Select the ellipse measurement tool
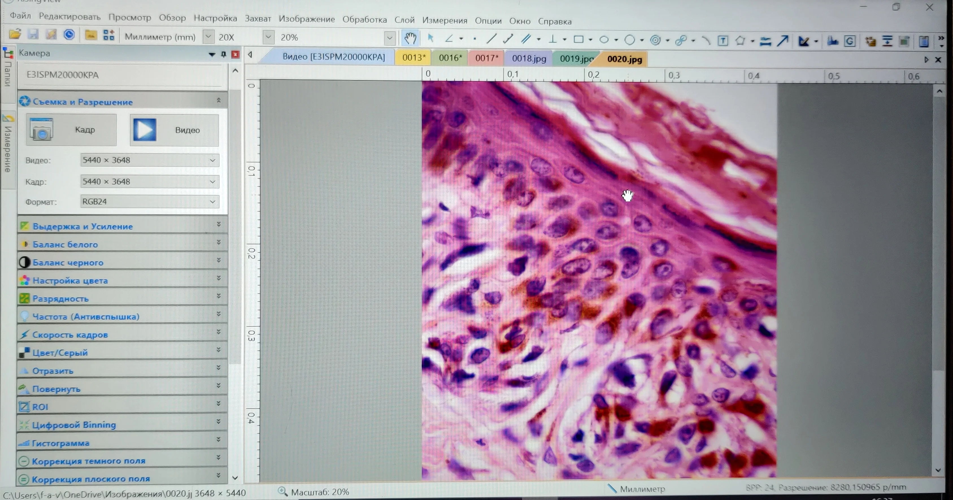The width and height of the screenshot is (953, 500). [x=604, y=40]
